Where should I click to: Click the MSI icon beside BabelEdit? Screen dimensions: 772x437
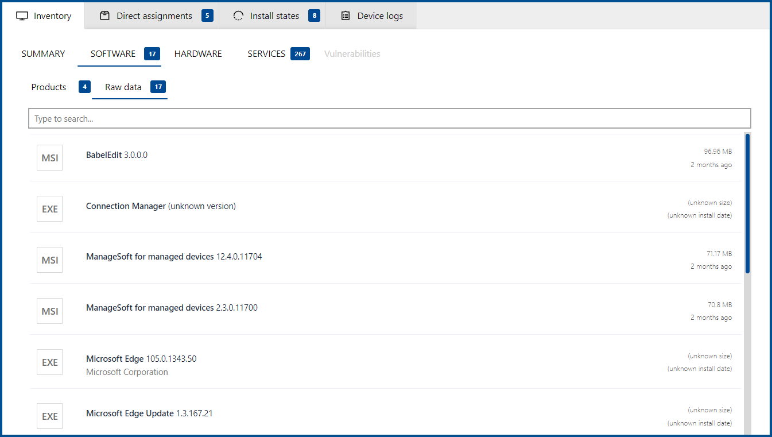pyautogui.click(x=49, y=158)
